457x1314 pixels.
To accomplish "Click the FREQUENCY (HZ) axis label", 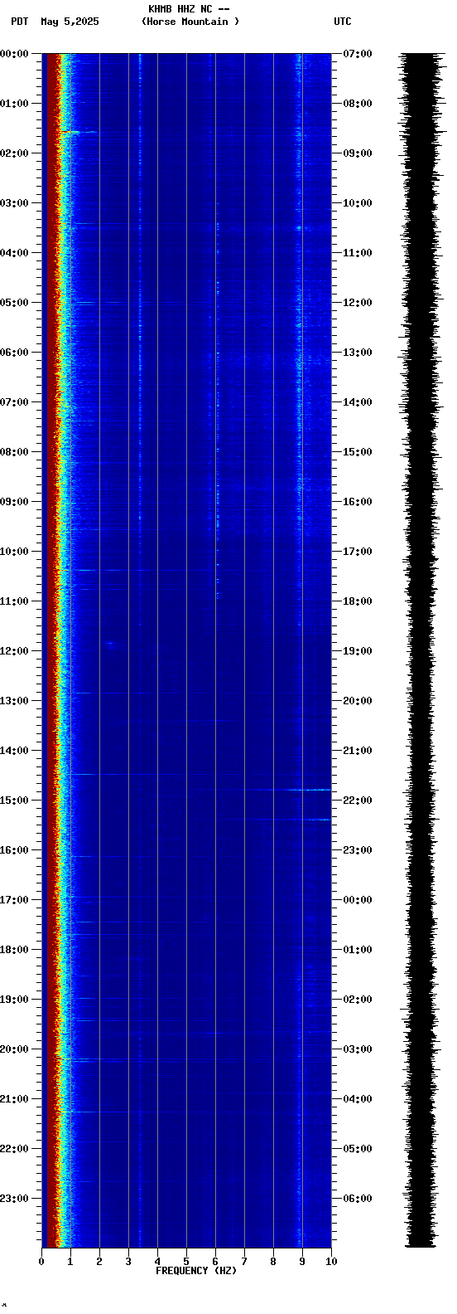I will pyautogui.click(x=196, y=1271).
